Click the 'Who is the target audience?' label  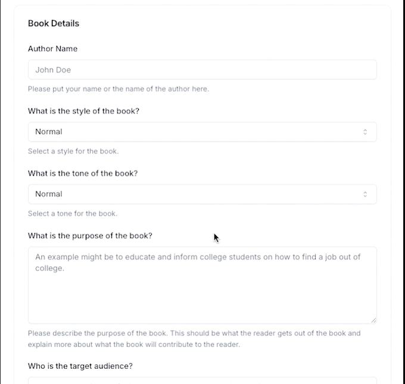click(x=80, y=366)
